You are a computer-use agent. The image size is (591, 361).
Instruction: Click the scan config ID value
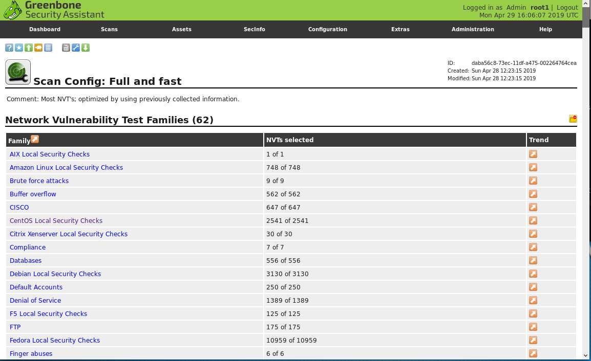[x=524, y=63]
